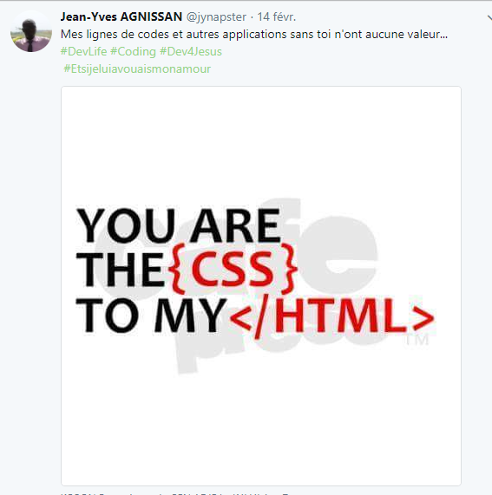Click the YOU ARE text in image

click(x=179, y=225)
